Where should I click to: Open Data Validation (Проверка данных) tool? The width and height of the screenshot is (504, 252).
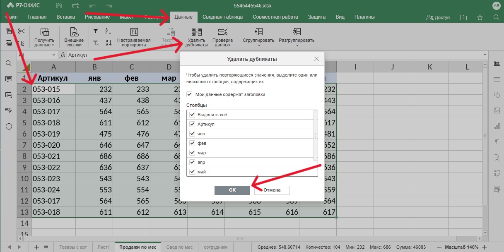pyautogui.click(x=222, y=32)
